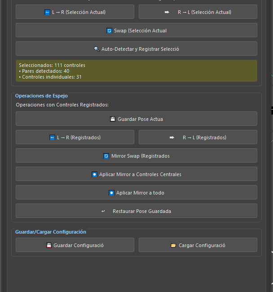Click Aplicar Mirror a todo button
The height and width of the screenshot is (292, 273).
coord(136,193)
